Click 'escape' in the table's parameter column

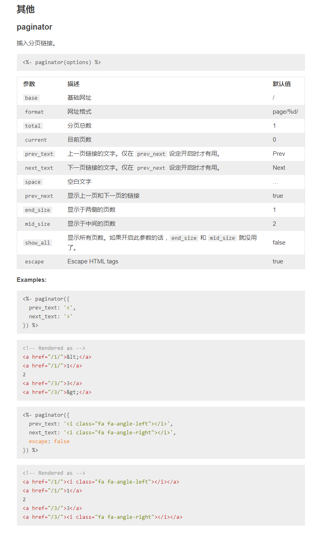[34, 261]
